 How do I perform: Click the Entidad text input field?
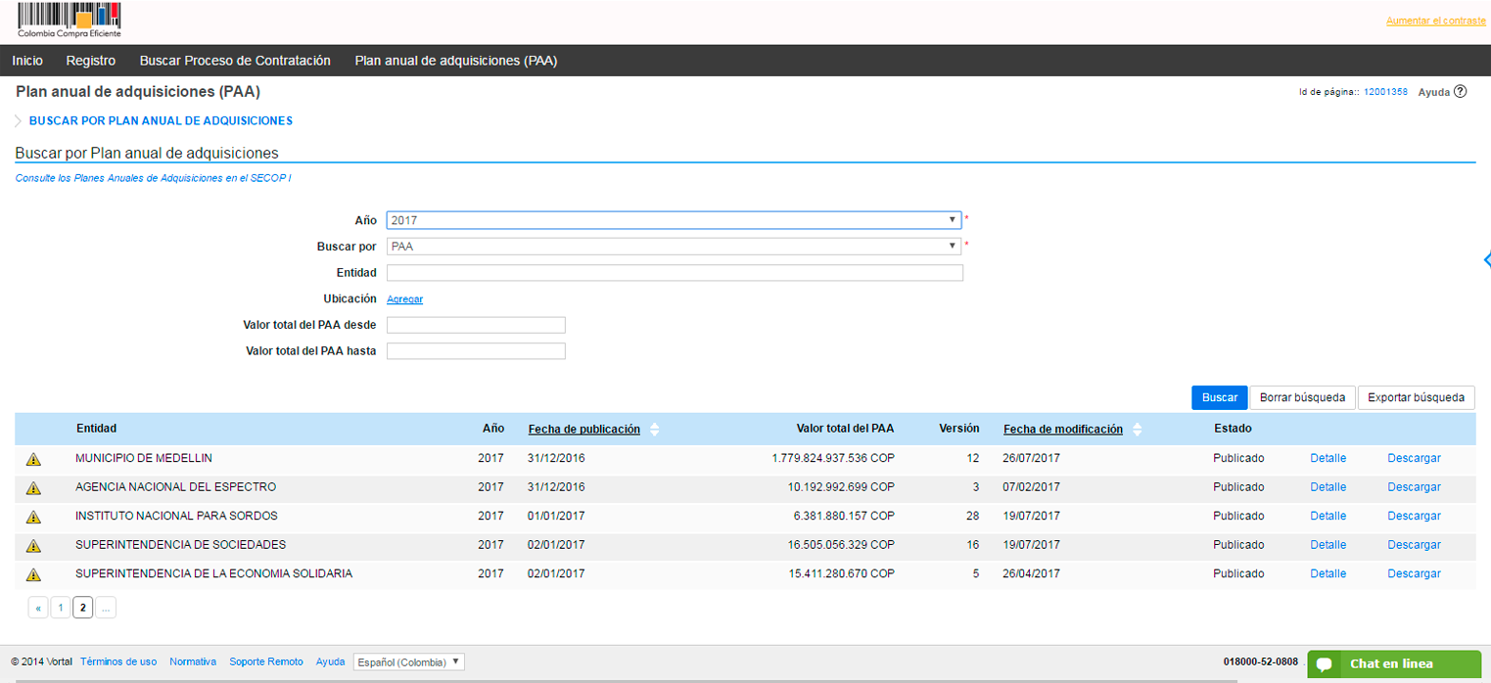[x=675, y=273]
